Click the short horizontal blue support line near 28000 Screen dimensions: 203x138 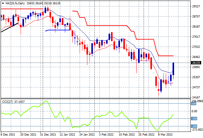click(58, 30)
